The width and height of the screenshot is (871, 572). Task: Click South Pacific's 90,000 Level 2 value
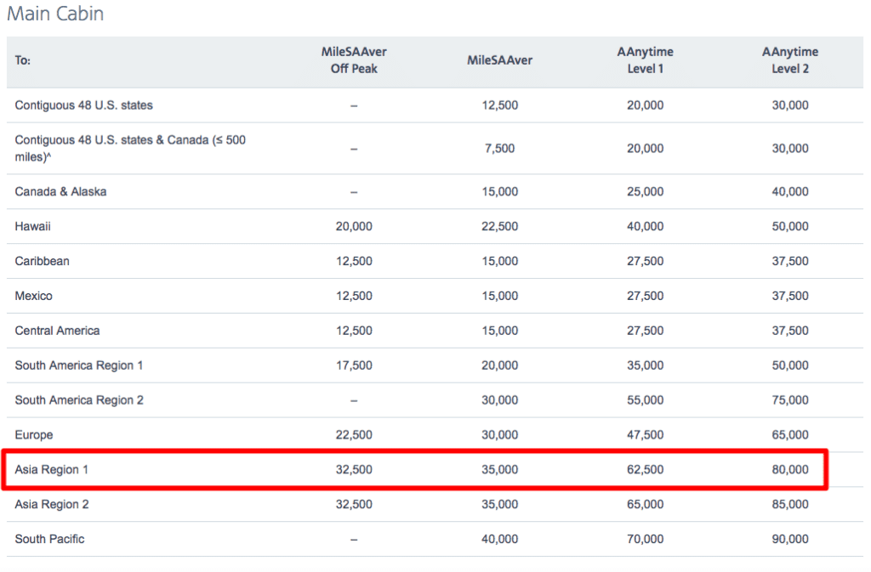pyautogui.click(x=789, y=539)
